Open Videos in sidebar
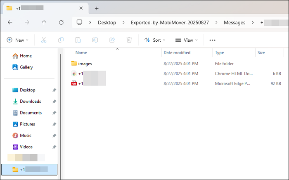 (22, 147)
